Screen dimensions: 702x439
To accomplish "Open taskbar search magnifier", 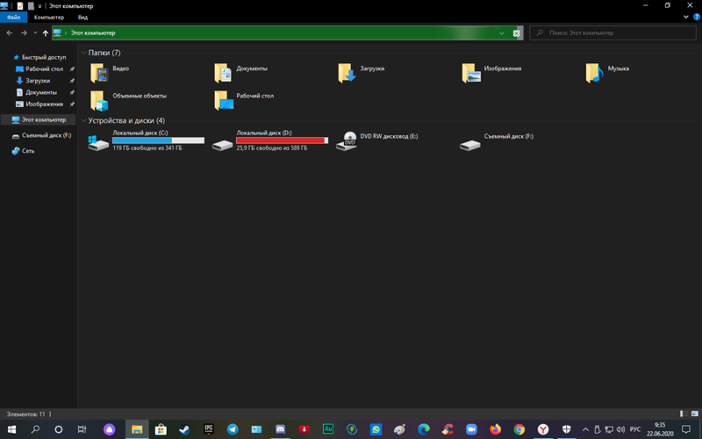I will coord(35,429).
